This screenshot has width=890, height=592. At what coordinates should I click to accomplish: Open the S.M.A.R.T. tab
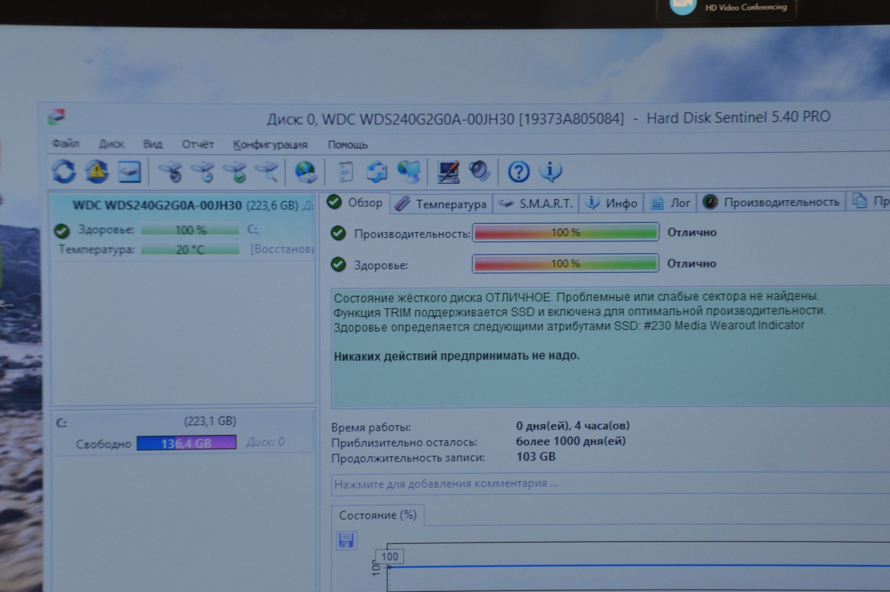pos(537,204)
